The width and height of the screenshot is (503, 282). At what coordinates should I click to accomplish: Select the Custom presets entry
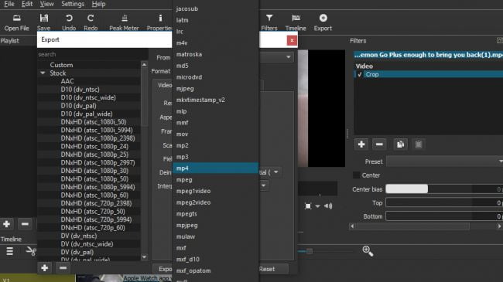61,65
